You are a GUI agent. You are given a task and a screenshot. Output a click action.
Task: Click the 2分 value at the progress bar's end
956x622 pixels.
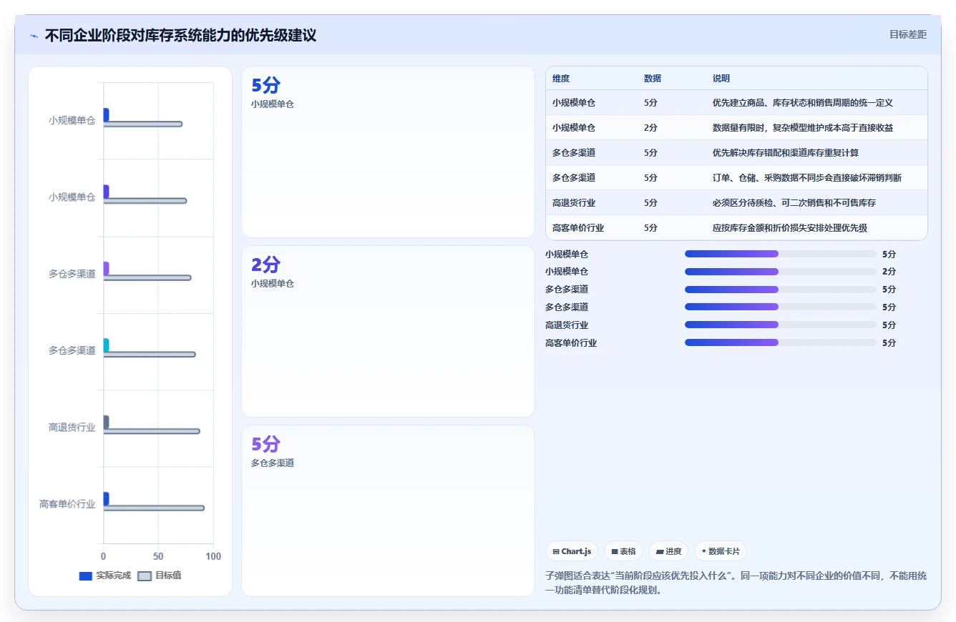coord(889,272)
